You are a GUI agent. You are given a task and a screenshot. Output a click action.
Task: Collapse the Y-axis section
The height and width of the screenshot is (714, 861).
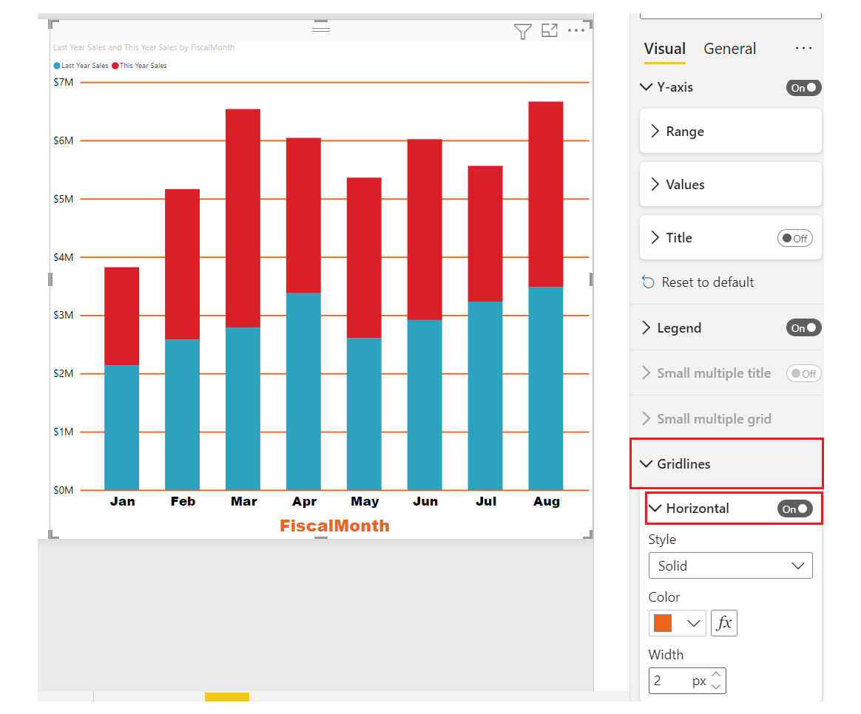tap(646, 87)
